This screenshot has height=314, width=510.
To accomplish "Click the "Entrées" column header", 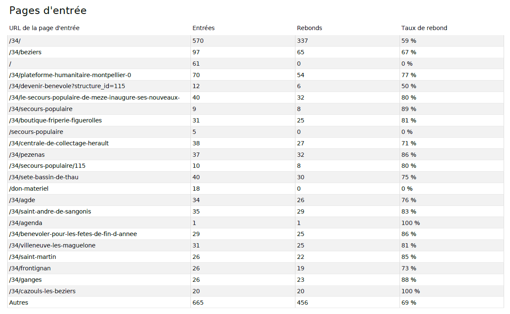I will 204,28.
